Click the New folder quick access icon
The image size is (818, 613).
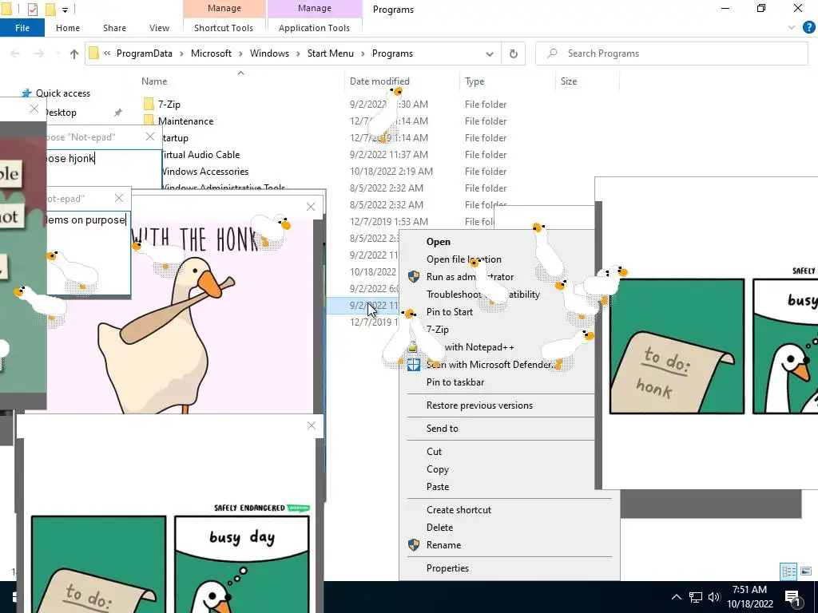(x=50, y=10)
